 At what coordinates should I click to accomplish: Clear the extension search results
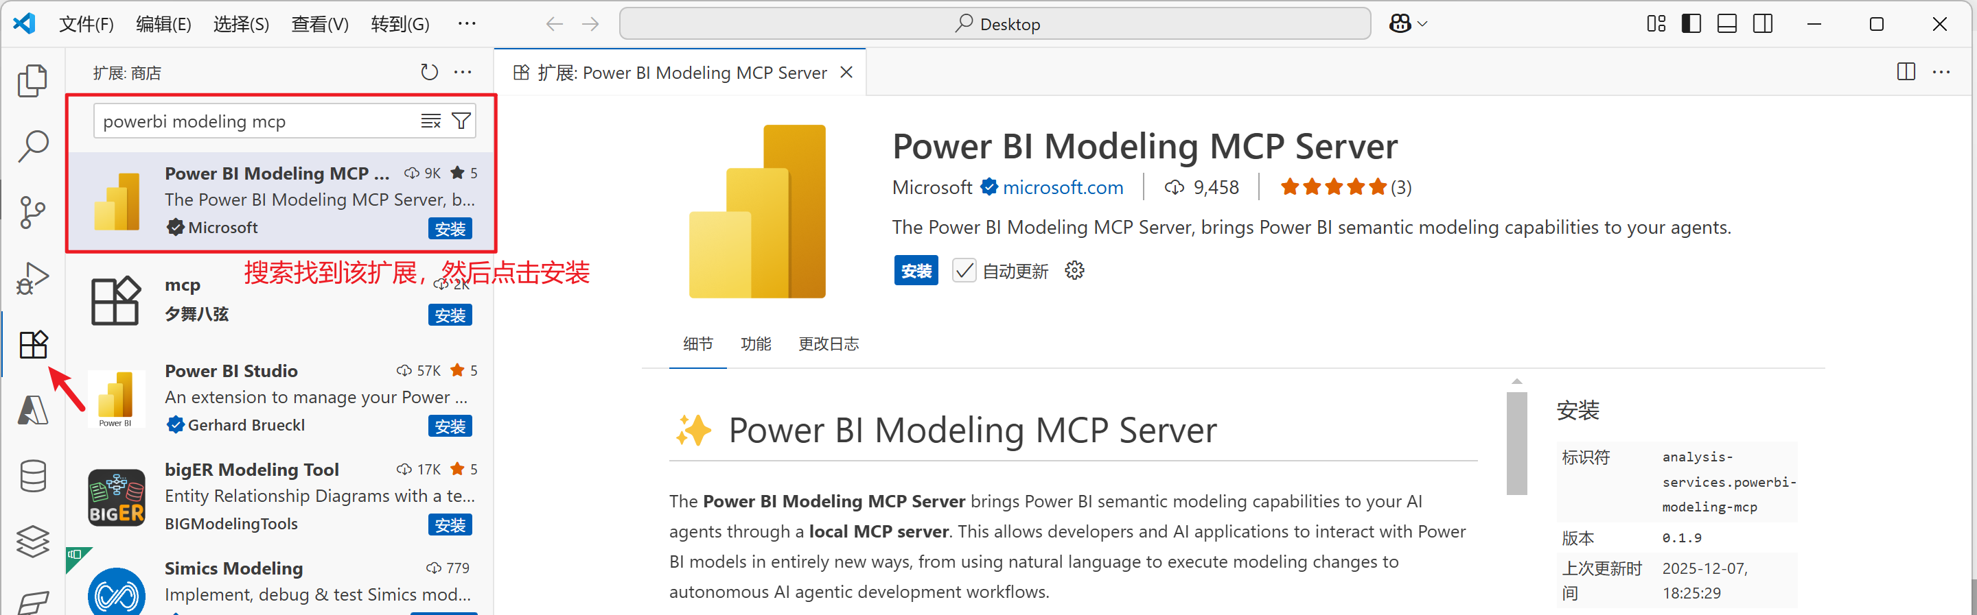pos(430,121)
